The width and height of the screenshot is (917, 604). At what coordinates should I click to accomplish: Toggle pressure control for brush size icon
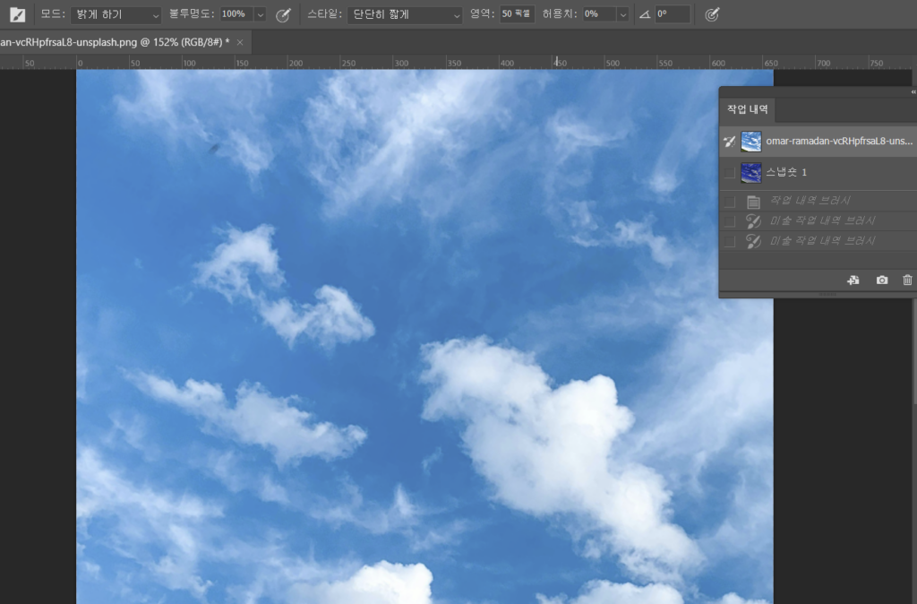coord(712,14)
